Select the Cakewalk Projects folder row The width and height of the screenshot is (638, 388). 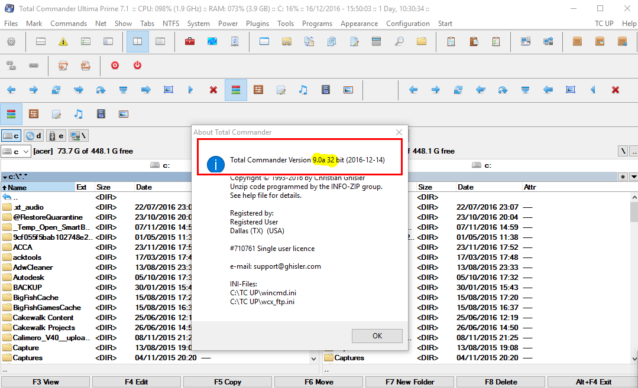tap(97, 327)
